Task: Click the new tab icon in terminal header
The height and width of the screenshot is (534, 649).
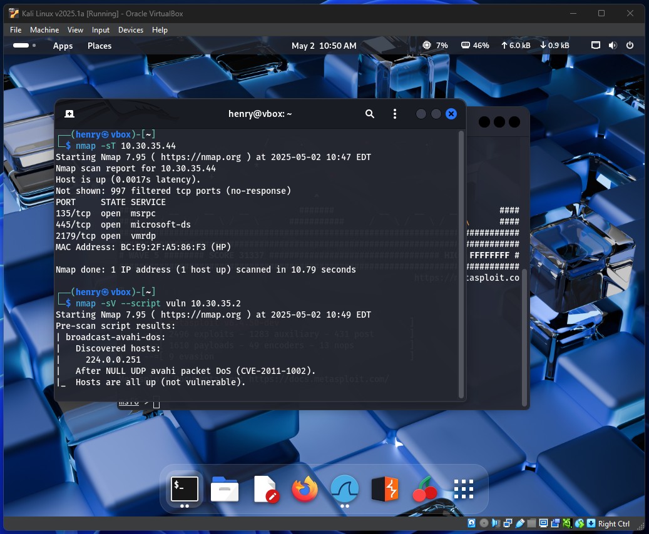Action: click(69, 114)
